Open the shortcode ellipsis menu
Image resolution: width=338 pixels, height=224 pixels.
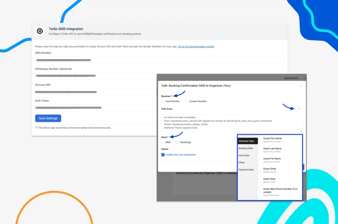[299, 109]
